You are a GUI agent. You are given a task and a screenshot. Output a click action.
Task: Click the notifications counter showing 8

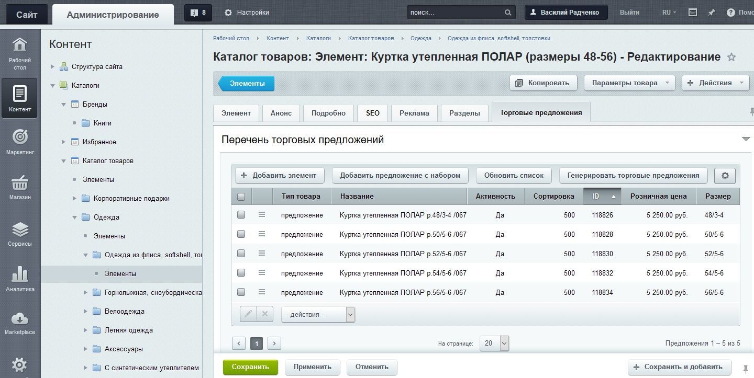(x=198, y=13)
